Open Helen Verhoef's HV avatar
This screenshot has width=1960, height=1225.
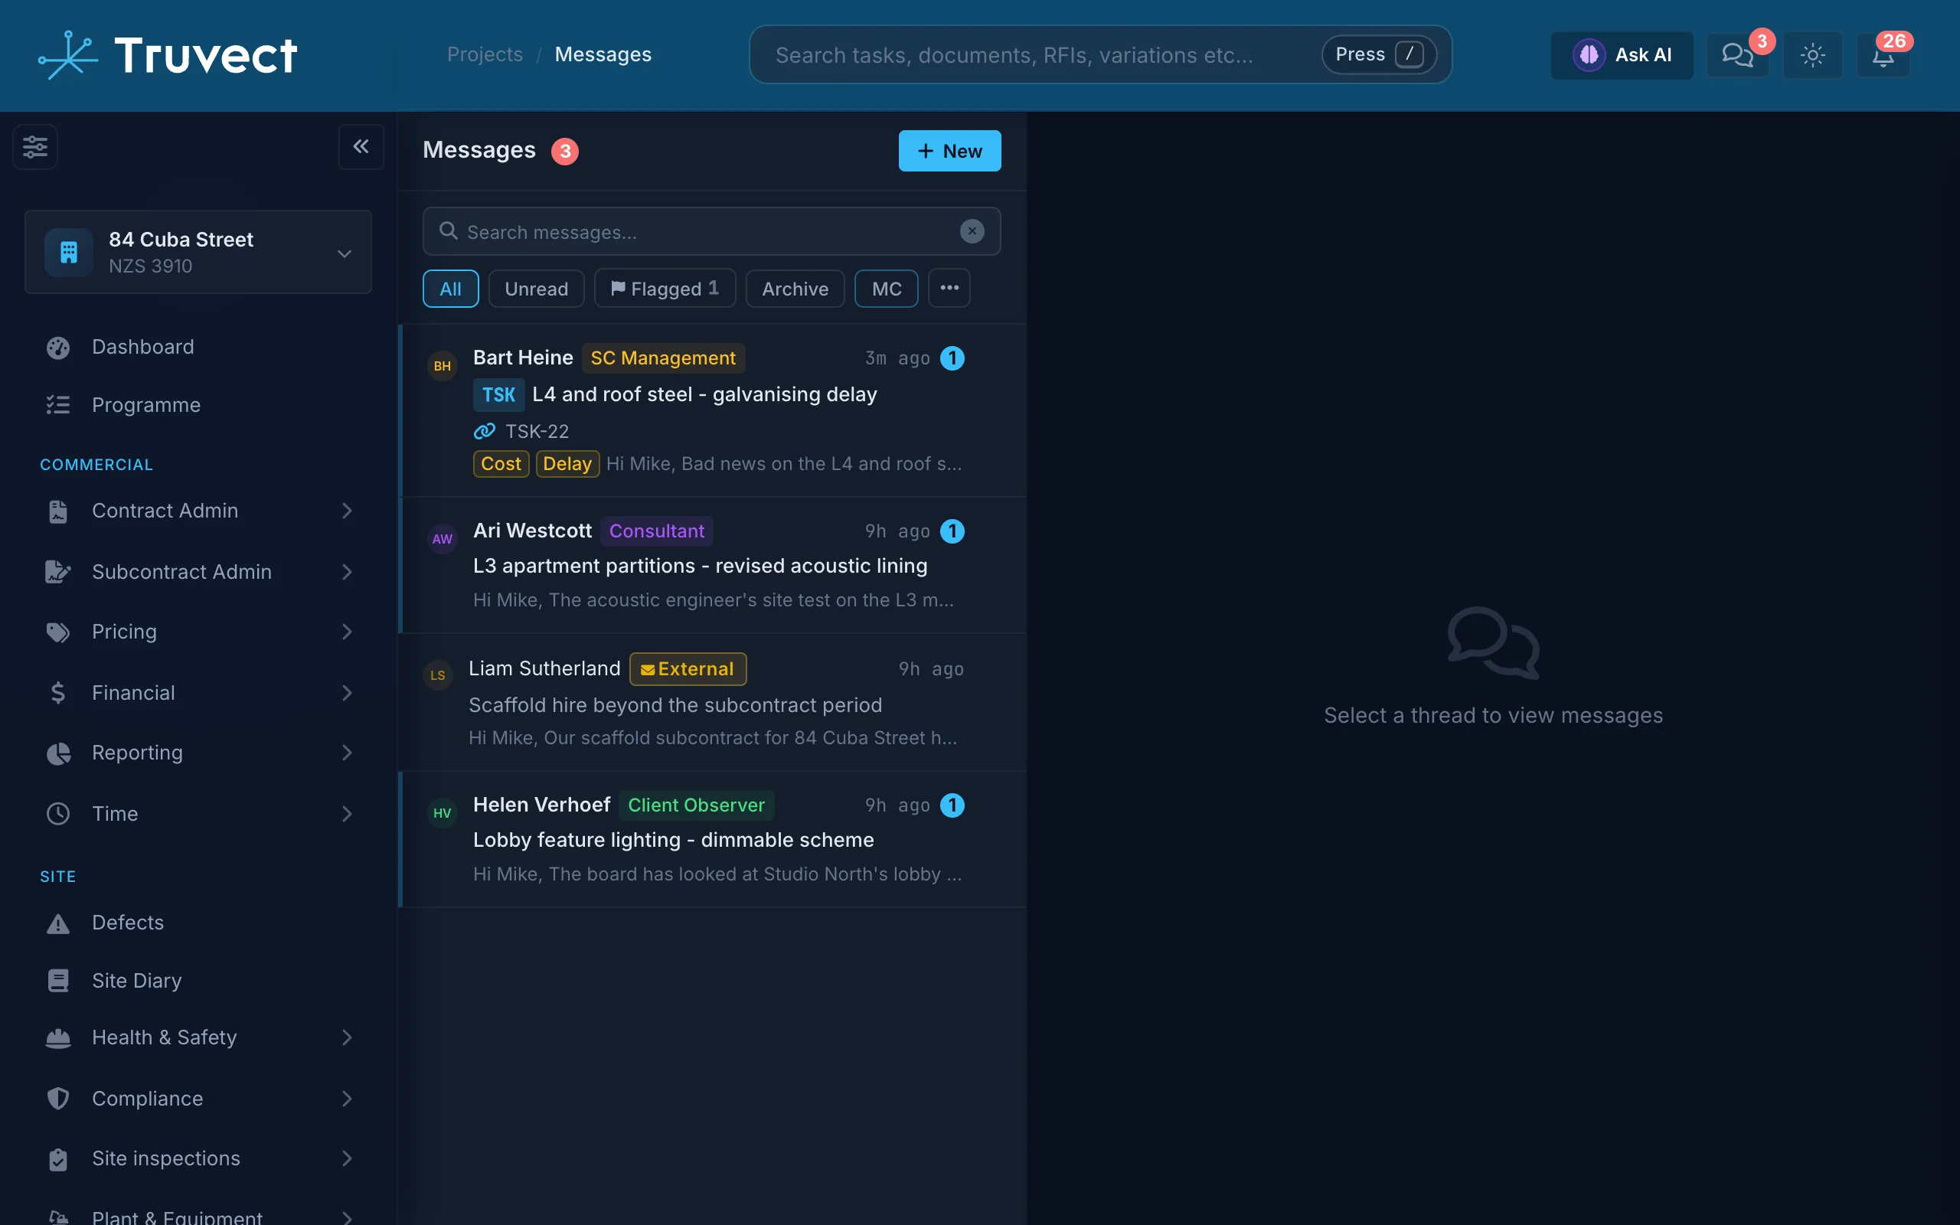point(443,812)
